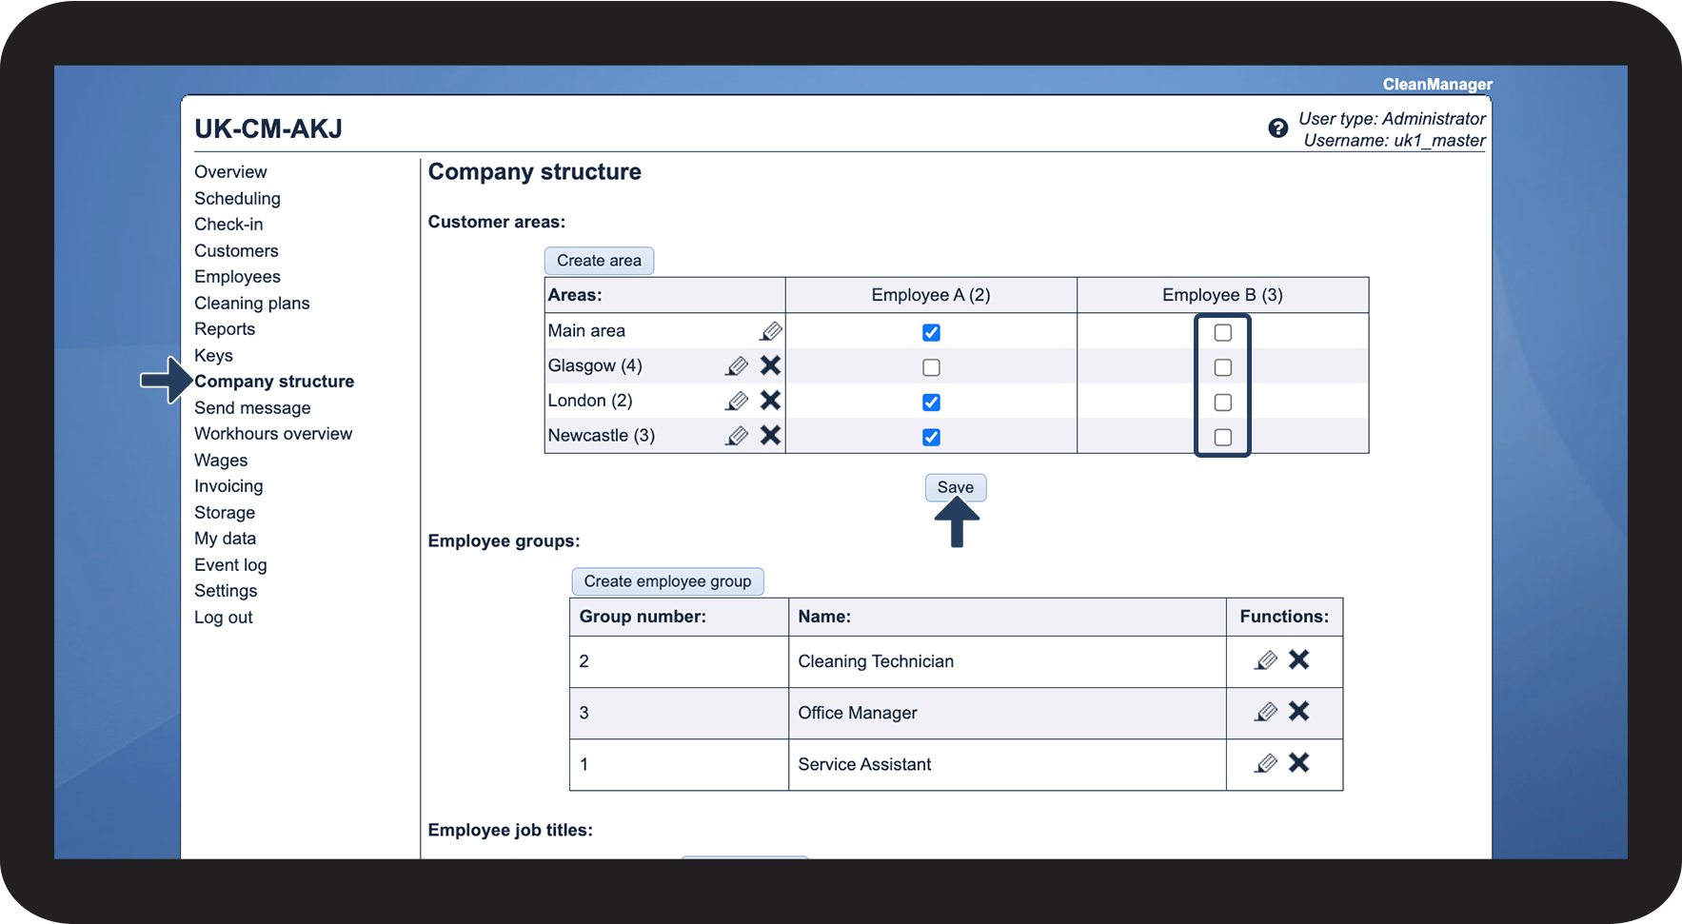
Task: Edit the Main area with pencil icon
Action: pyautogui.click(x=770, y=331)
